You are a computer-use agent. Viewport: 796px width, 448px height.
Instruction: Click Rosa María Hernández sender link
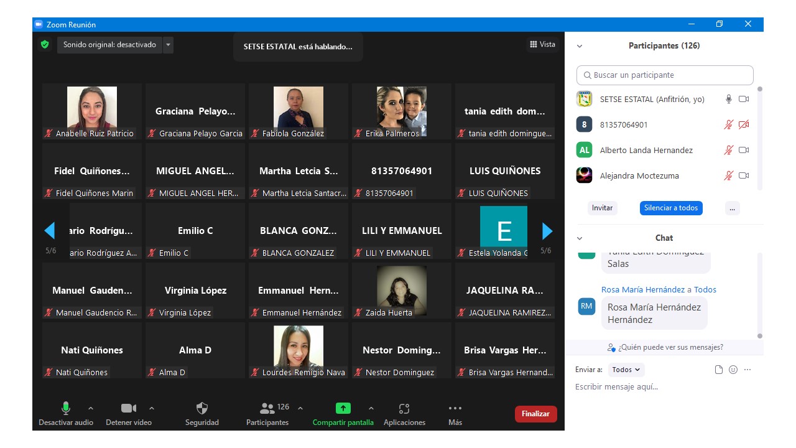pyautogui.click(x=643, y=289)
